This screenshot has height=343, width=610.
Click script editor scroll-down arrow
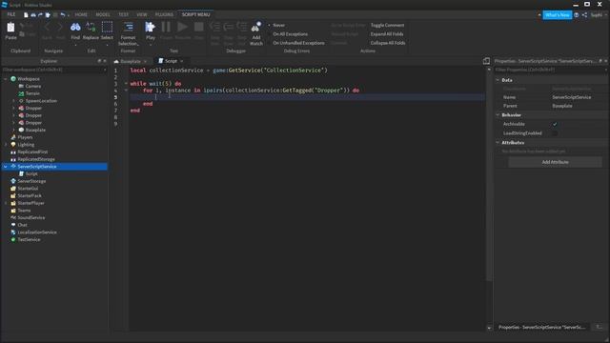489,328
